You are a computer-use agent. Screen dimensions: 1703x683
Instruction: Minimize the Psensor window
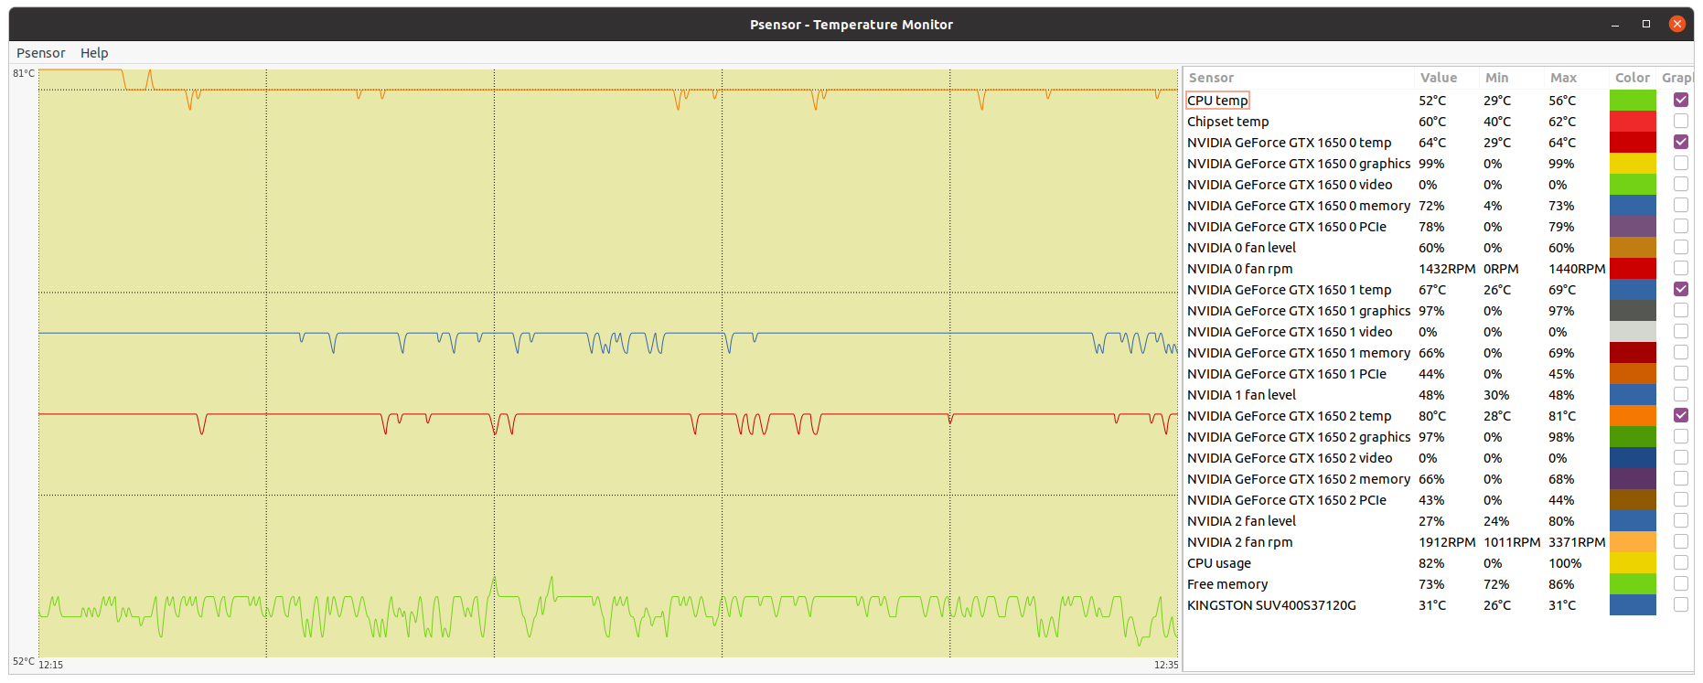click(x=1615, y=24)
